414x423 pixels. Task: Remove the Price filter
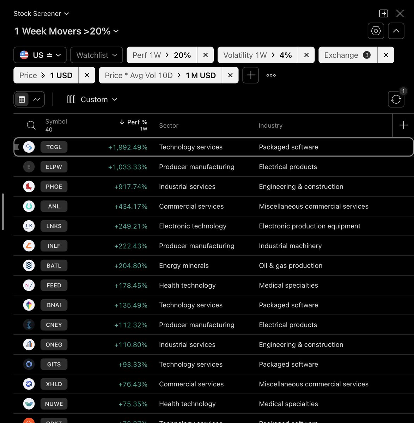[x=87, y=75]
